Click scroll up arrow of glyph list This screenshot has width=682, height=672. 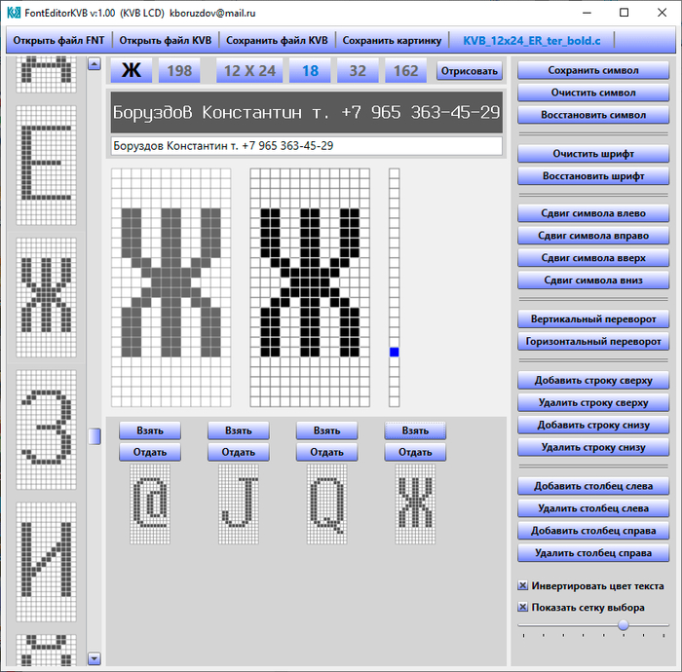95,64
